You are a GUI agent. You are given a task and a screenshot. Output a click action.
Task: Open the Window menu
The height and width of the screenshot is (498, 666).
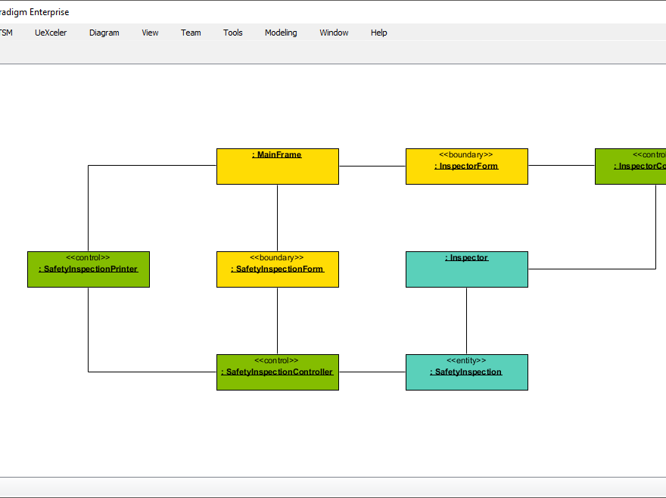(334, 33)
